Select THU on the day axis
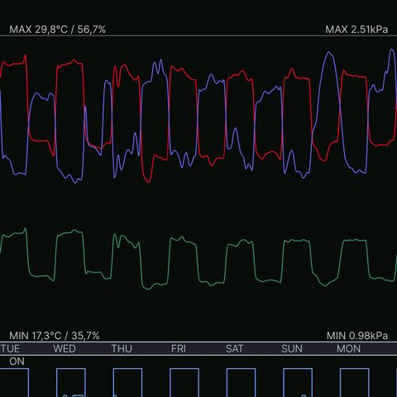The image size is (397, 397). [122, 349]
